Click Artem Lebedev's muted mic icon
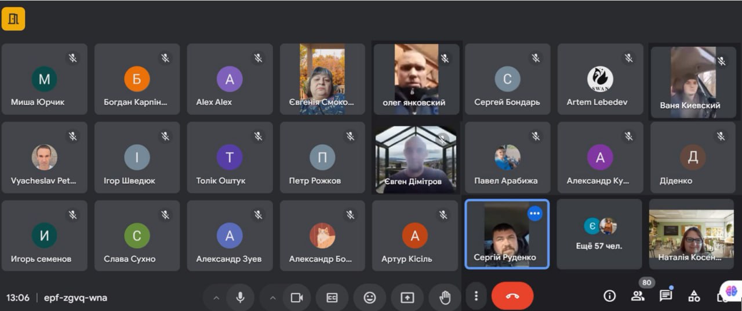 tap(628, 58)
